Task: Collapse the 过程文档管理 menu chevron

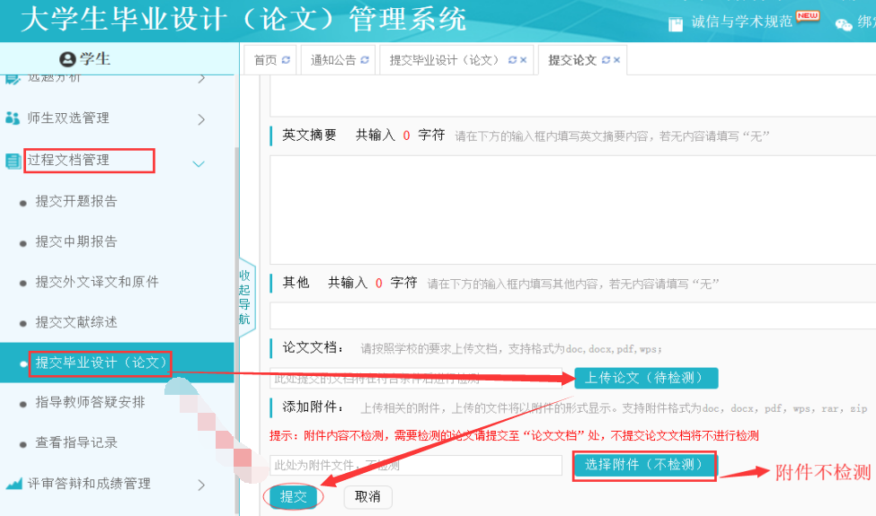Action: 199,163
